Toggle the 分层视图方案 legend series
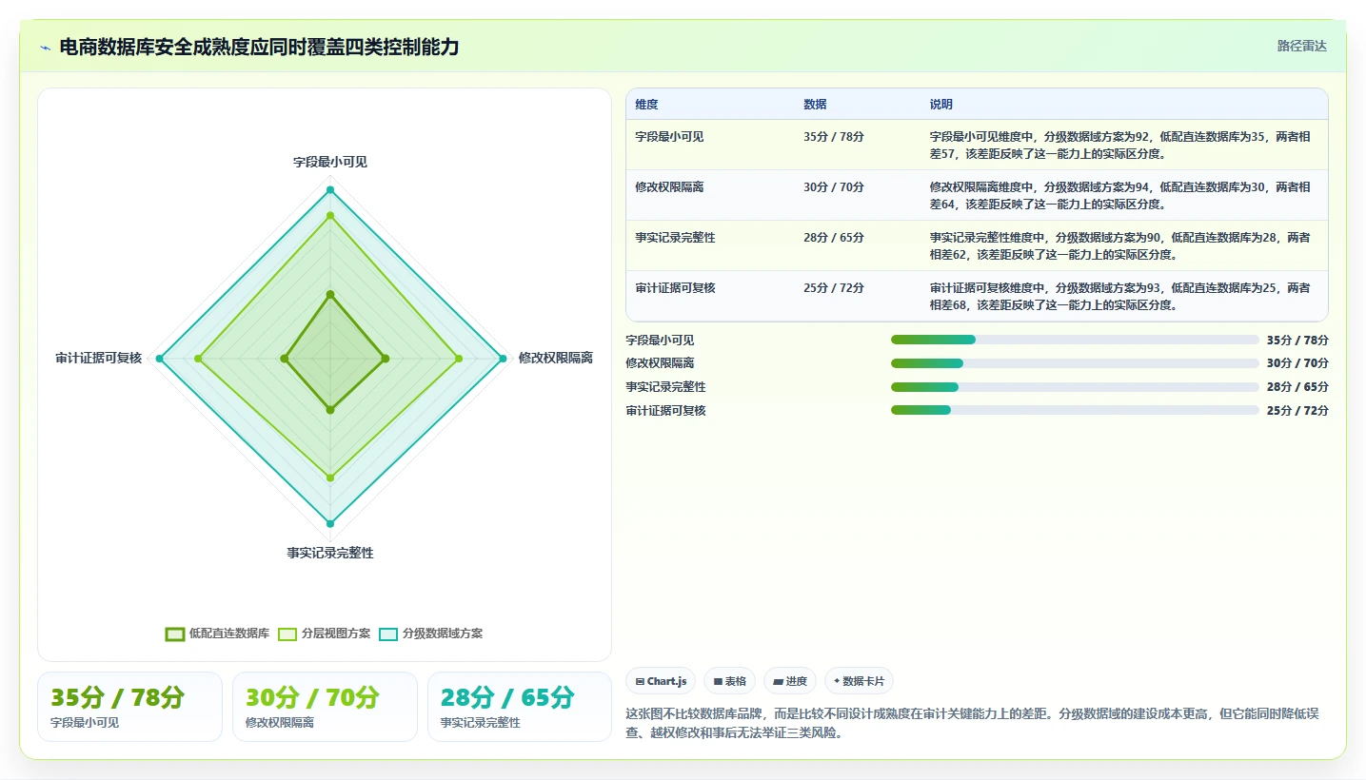Screen dimensions: 1366x780 tap(324, 634)
